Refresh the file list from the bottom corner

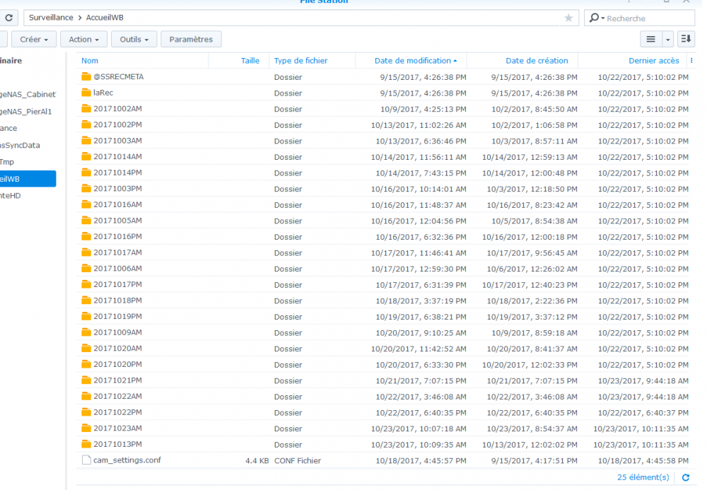685,477
